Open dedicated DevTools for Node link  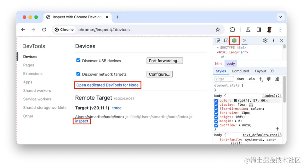coord(108,85)
